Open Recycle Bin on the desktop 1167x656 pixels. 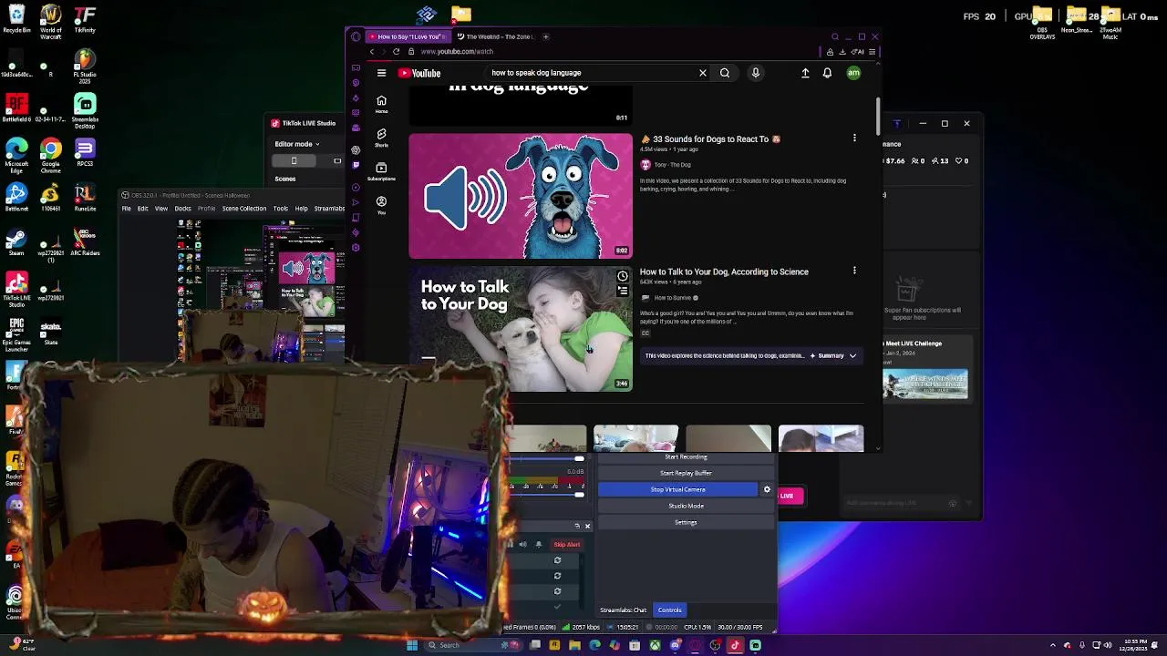coord(16,20)
